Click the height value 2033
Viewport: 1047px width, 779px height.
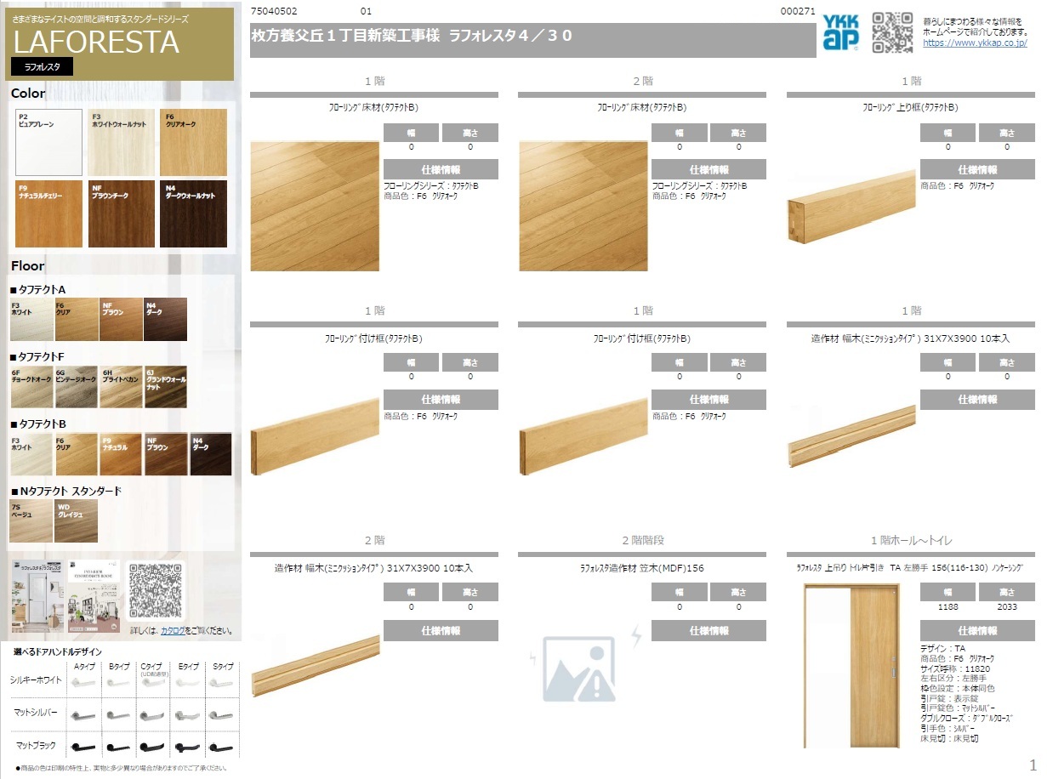[x=1007, y=607]
